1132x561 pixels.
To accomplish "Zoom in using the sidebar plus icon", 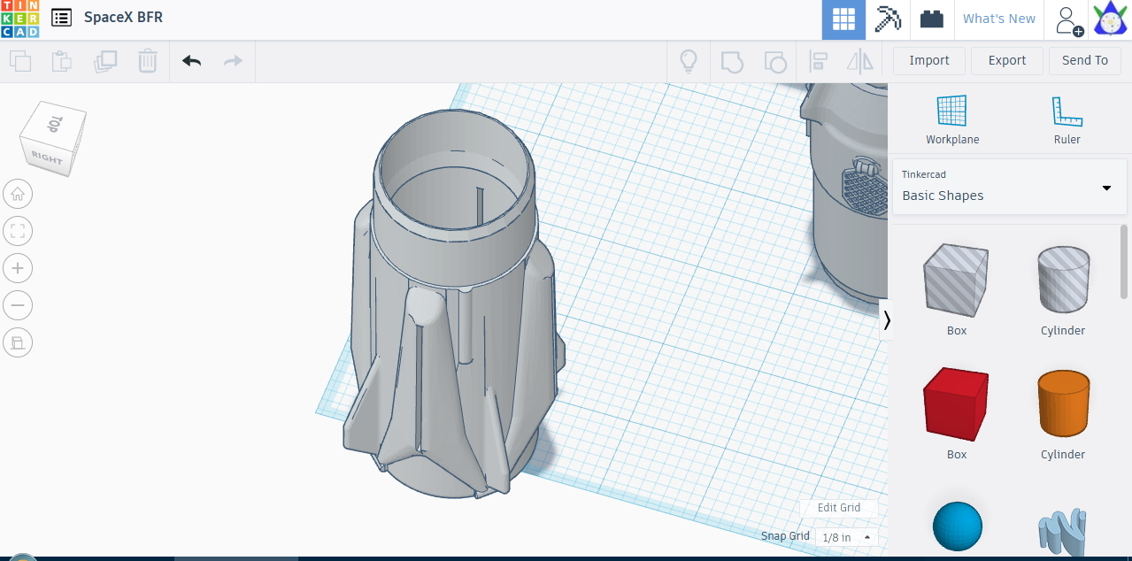I will point(18,268).
